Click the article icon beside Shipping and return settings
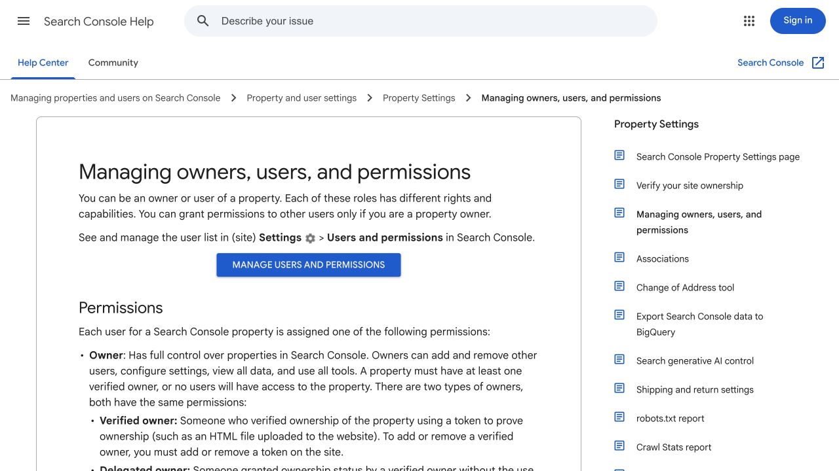Image resolution: width=839 pixels, height=471 pixels. pyautogui.click(x=619, y=388)
